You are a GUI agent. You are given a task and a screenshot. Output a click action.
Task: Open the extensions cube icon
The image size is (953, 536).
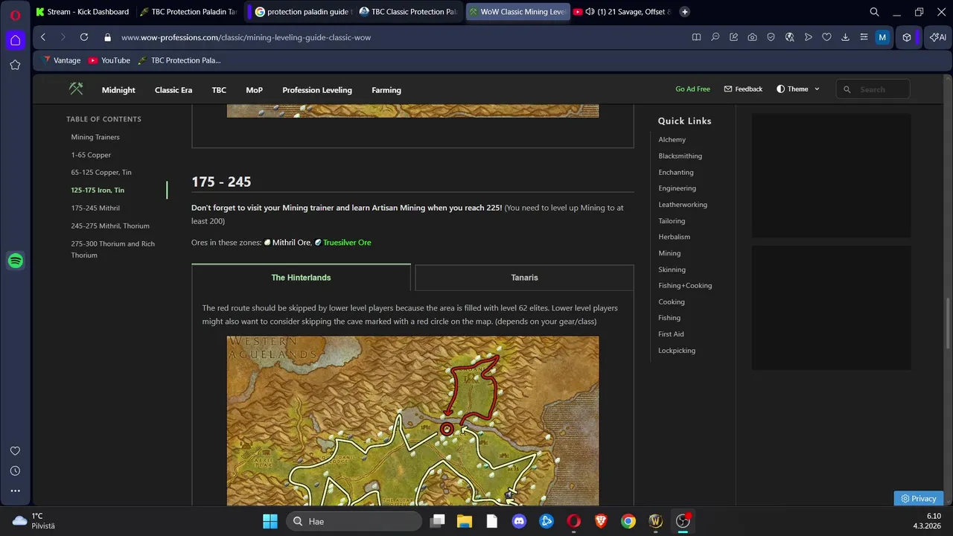[907, 37]
